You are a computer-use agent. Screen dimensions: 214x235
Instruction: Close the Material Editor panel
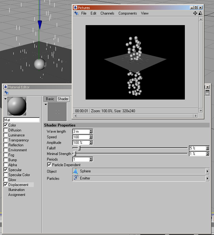click(207, 87)
